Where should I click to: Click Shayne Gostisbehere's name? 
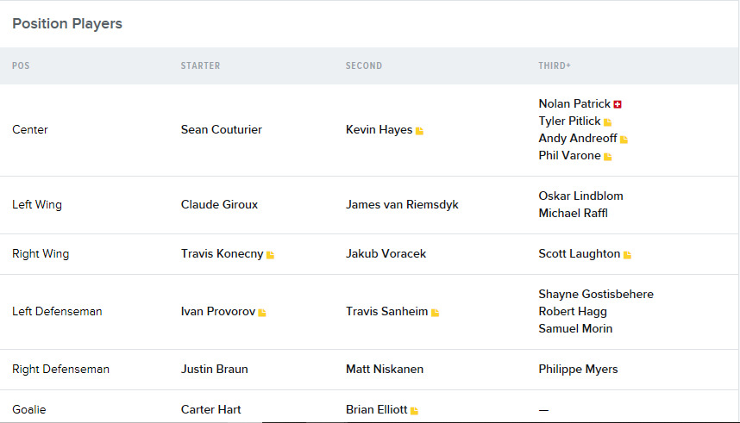click(x=596, y=295)
